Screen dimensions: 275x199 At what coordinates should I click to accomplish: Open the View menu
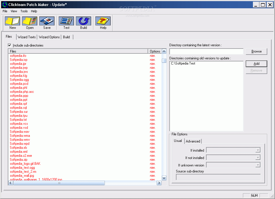click(14, 11)
